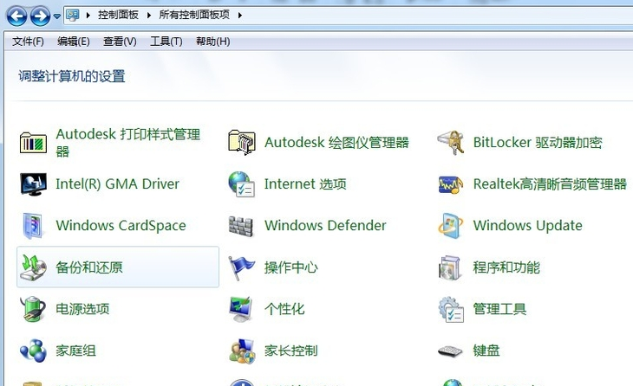Click the Windows Defender wall icon
Viewport: 633px width, 386px height.
coord(241,226)
